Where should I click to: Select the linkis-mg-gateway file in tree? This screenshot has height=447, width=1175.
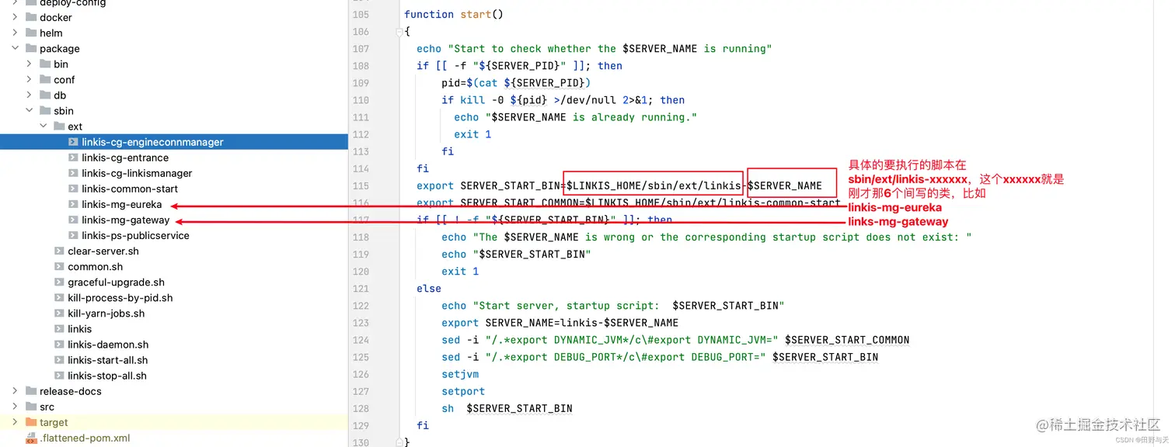coord(126,220)
